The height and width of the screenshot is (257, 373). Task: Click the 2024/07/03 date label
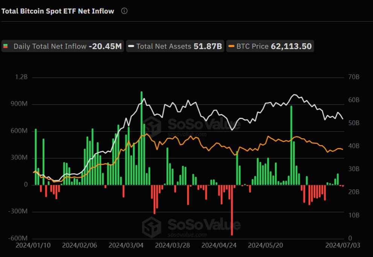[343, 245]
